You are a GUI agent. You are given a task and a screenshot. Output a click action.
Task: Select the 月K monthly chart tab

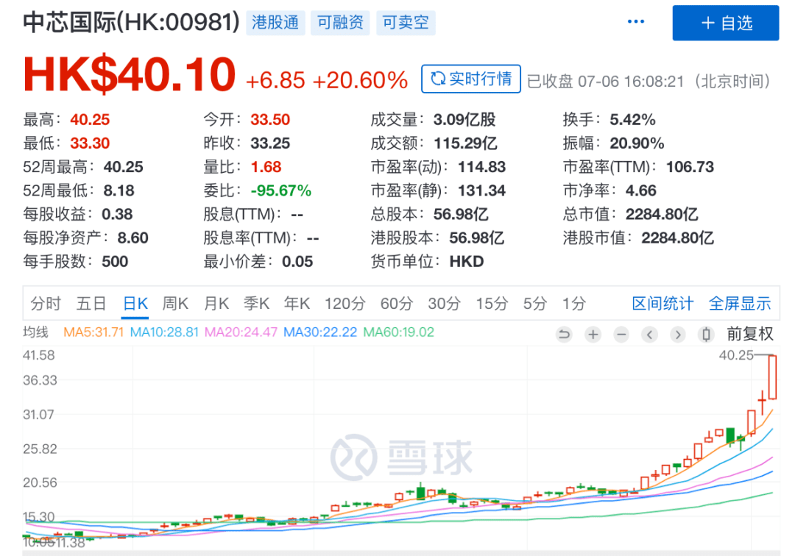click(x=216, y=303)
